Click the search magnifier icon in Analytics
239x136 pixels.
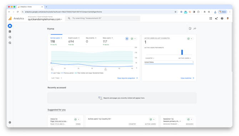point(69,18)
